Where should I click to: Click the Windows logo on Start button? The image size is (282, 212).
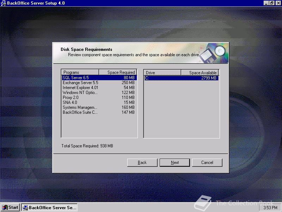[5, 207]
